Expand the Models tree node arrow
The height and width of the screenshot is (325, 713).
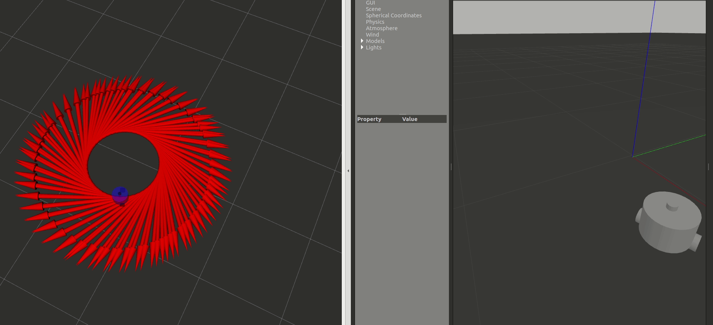click(x=362, y=41)
